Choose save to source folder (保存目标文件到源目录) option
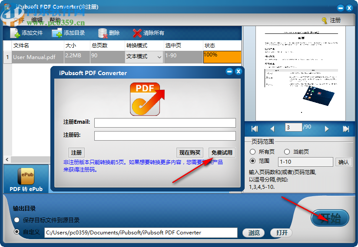 pyautogui.click(x=17, y=220)
